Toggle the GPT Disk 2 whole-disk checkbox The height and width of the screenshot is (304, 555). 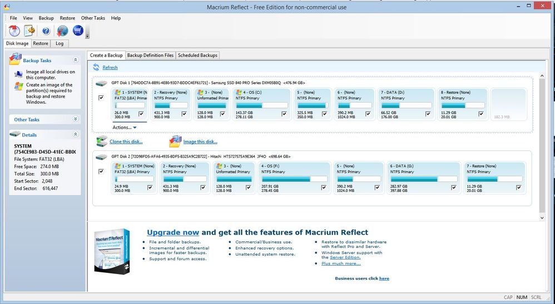pyautogui.click(x=101, y=171)
